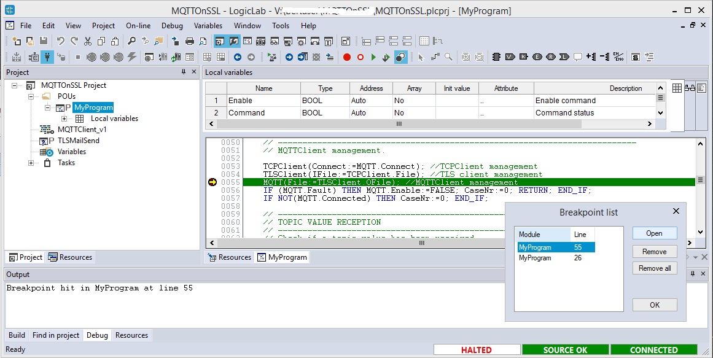
Task: Select MyProgram line 55 breakpoint row
Action: (556, 247)
